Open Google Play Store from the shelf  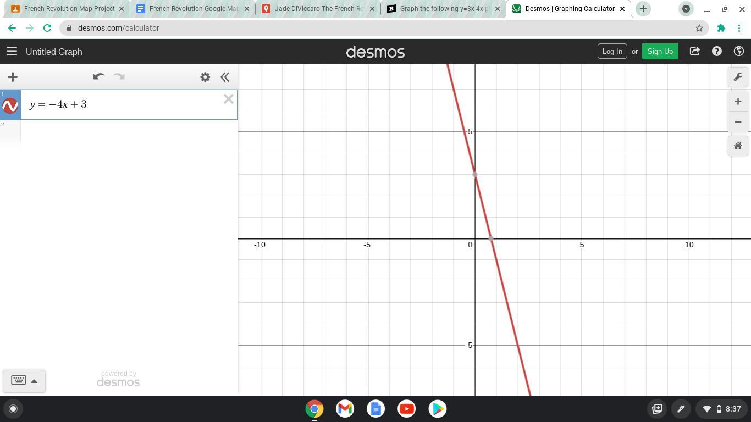tap(438, 409)
